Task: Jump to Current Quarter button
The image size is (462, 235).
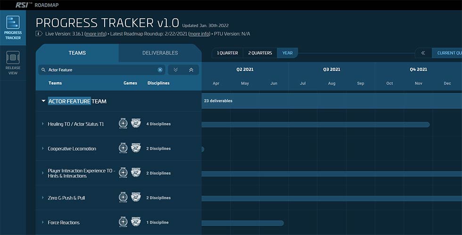Action: coord(447,53)
